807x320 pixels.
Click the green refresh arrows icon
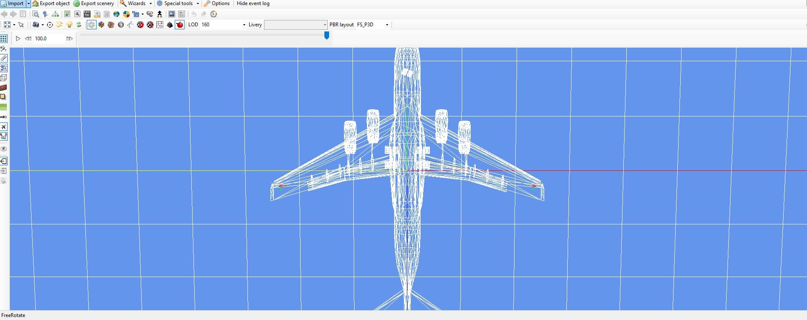[79, 25]
